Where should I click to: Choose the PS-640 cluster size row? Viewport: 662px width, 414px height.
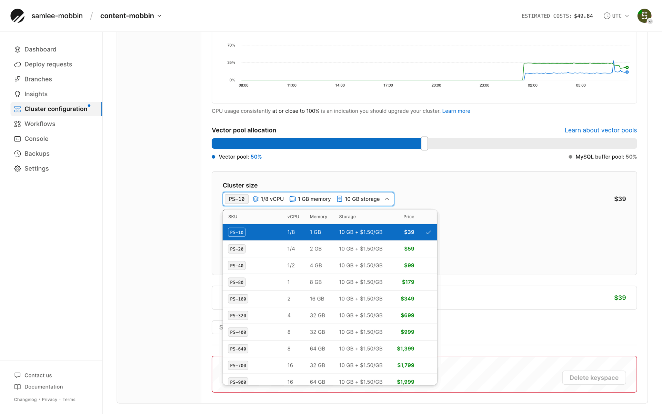pos(330,349)
